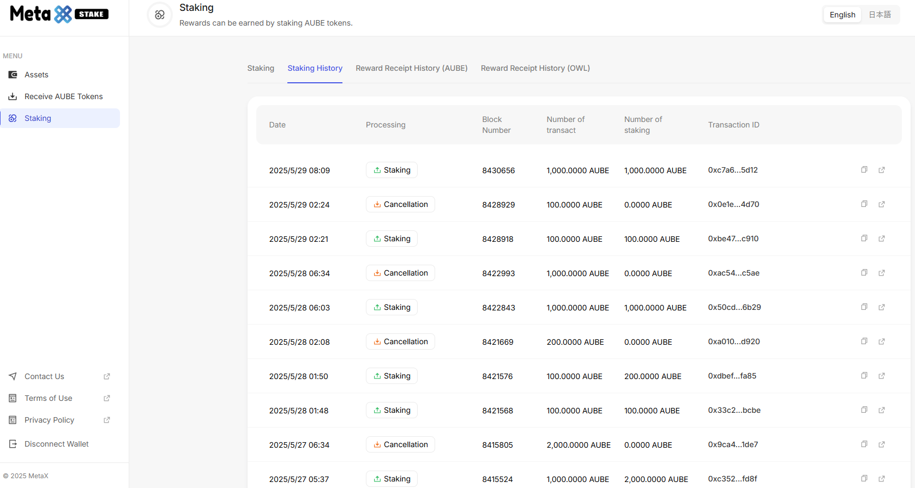The height and width of the screenshot is (488, 915).
Task: Copy transaction ID 0x50cd...6b29
Action: (x=864, y=307)
